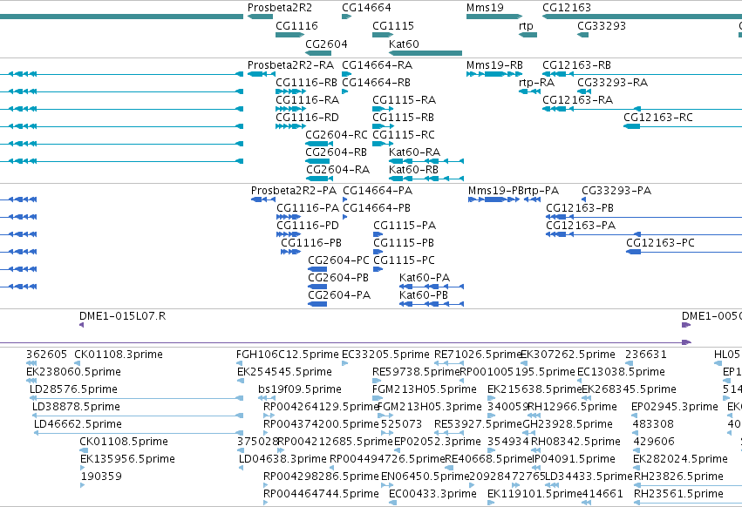Select transcript rtp-RA
This screenshot has height=507, width=742.
click(x=536, y=83)
